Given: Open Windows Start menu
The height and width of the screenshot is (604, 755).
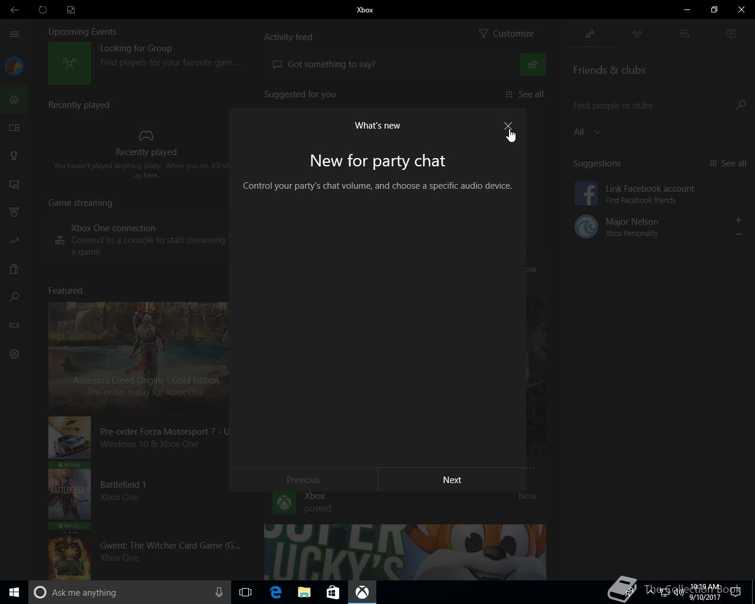Looking at the screenshot, I should coord(14,592).
